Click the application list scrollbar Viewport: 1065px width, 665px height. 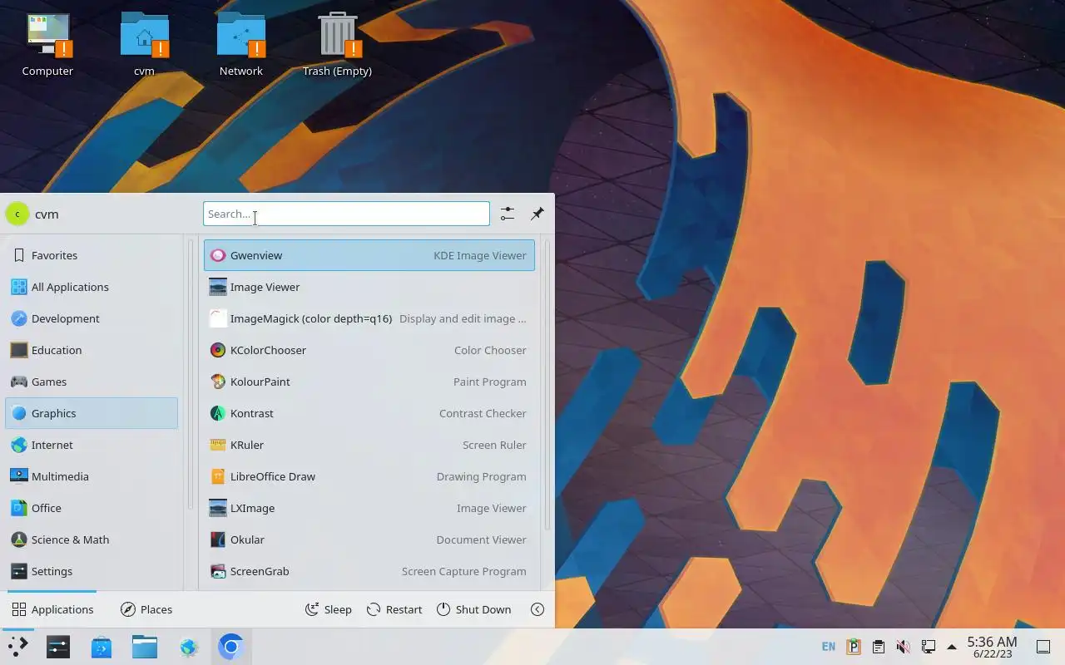[547, 384]
